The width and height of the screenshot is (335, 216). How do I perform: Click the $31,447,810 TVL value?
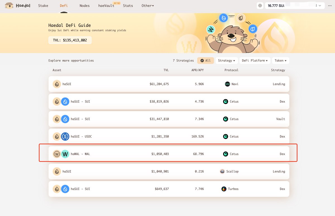coord(159,119)
